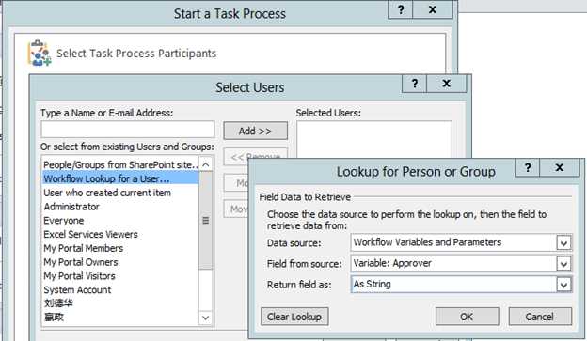Click the user list scroll down arrow
587x341 pixels.
pos(205,318)
